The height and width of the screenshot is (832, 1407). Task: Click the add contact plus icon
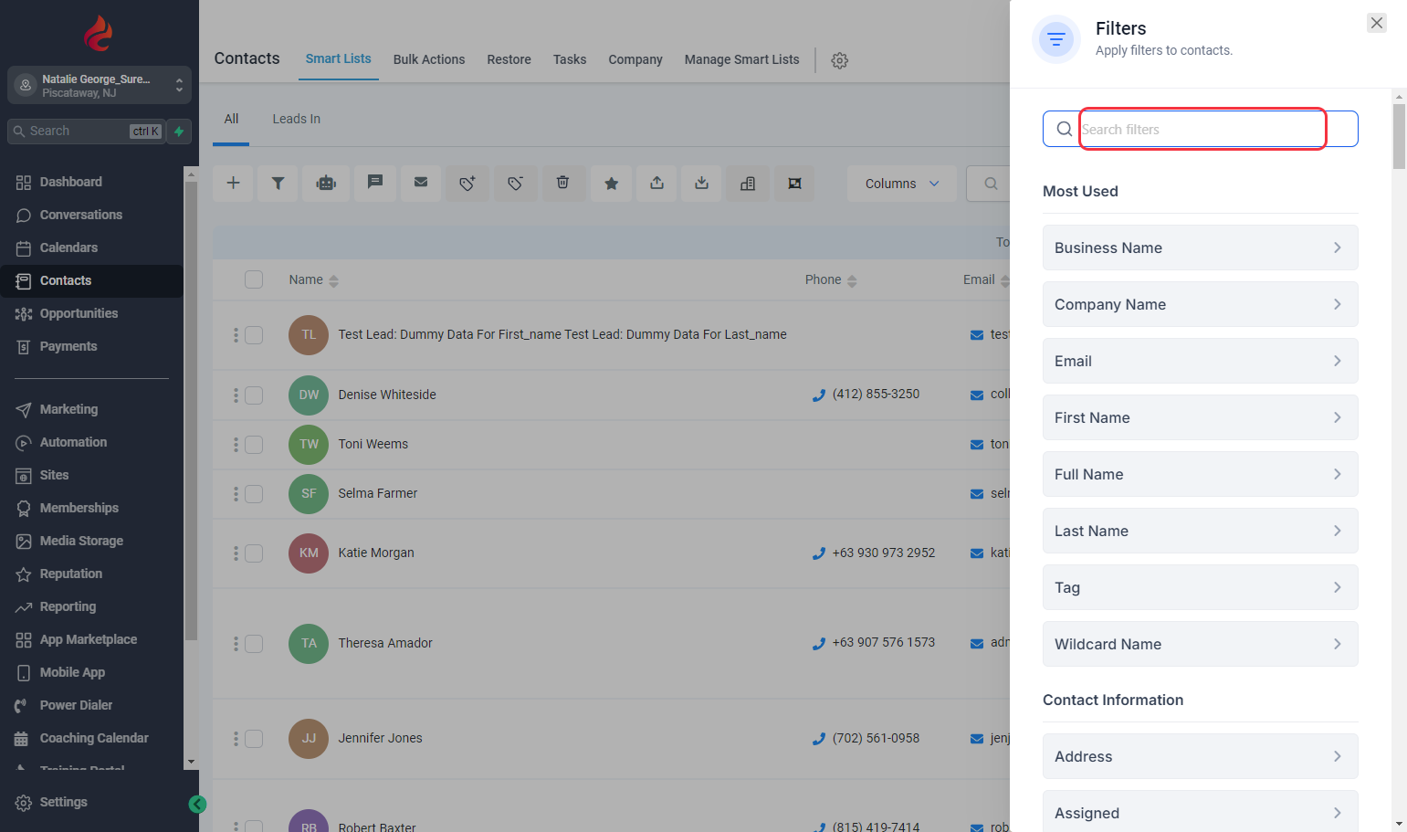(234, 184)
